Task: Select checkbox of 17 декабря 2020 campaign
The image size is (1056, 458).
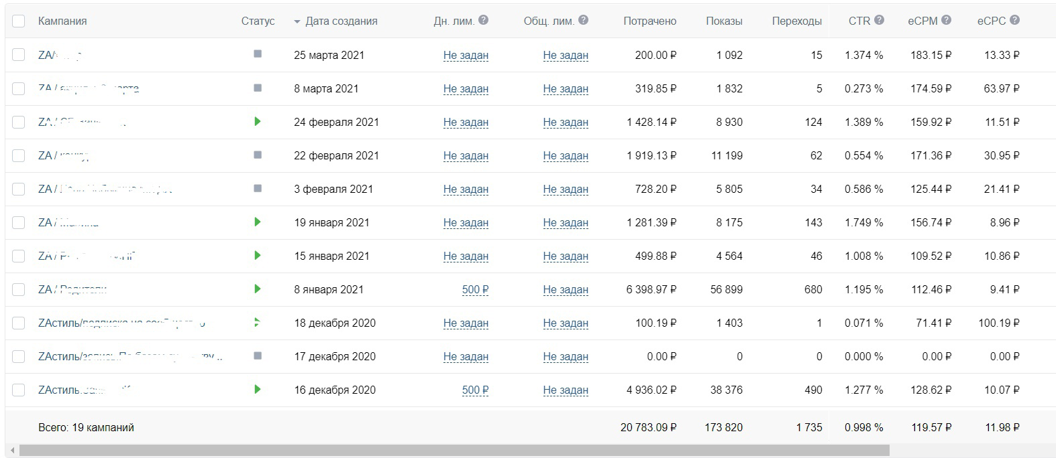Action: click(19, 356)
